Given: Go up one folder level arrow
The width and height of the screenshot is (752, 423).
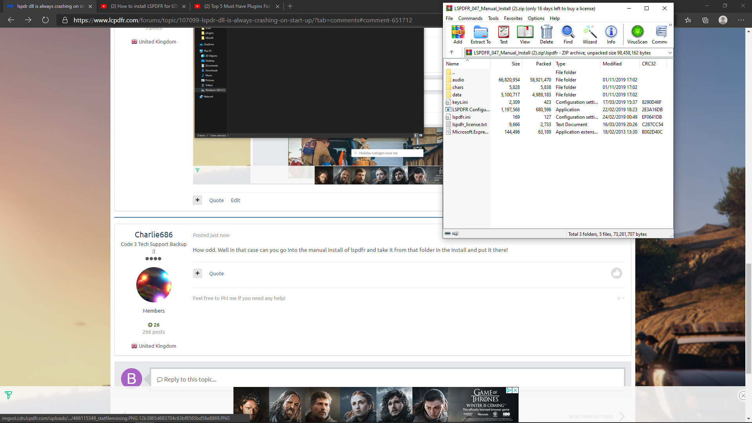Looking at the screenshot, I should (452, 52).
